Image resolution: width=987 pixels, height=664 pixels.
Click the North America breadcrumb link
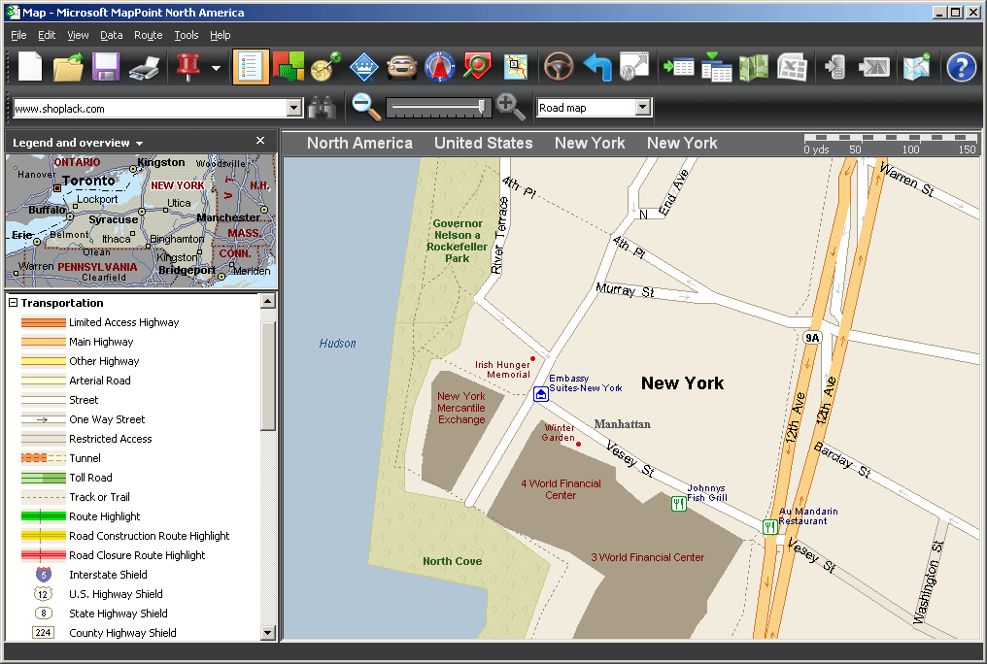click(359, 144)
